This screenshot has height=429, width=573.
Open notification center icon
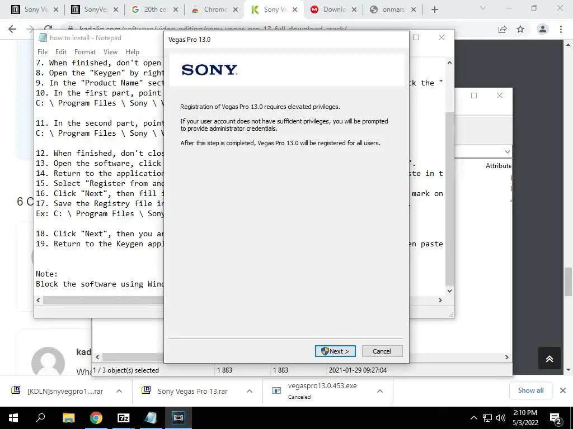555,418
